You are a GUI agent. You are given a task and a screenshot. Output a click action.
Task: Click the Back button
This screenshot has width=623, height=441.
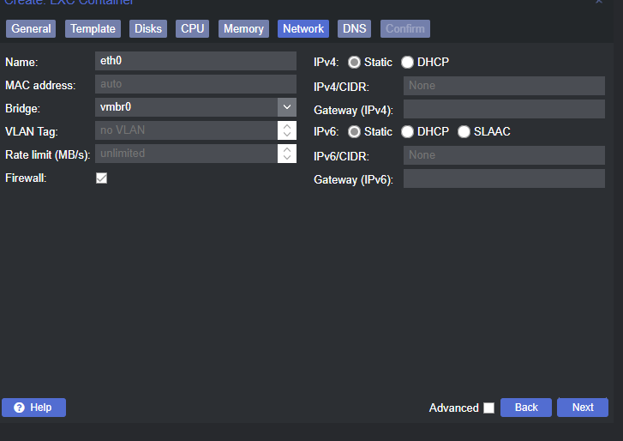coord(526,408)
